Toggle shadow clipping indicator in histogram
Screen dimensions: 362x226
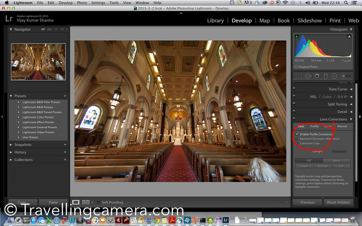click(x=297, y=37)
